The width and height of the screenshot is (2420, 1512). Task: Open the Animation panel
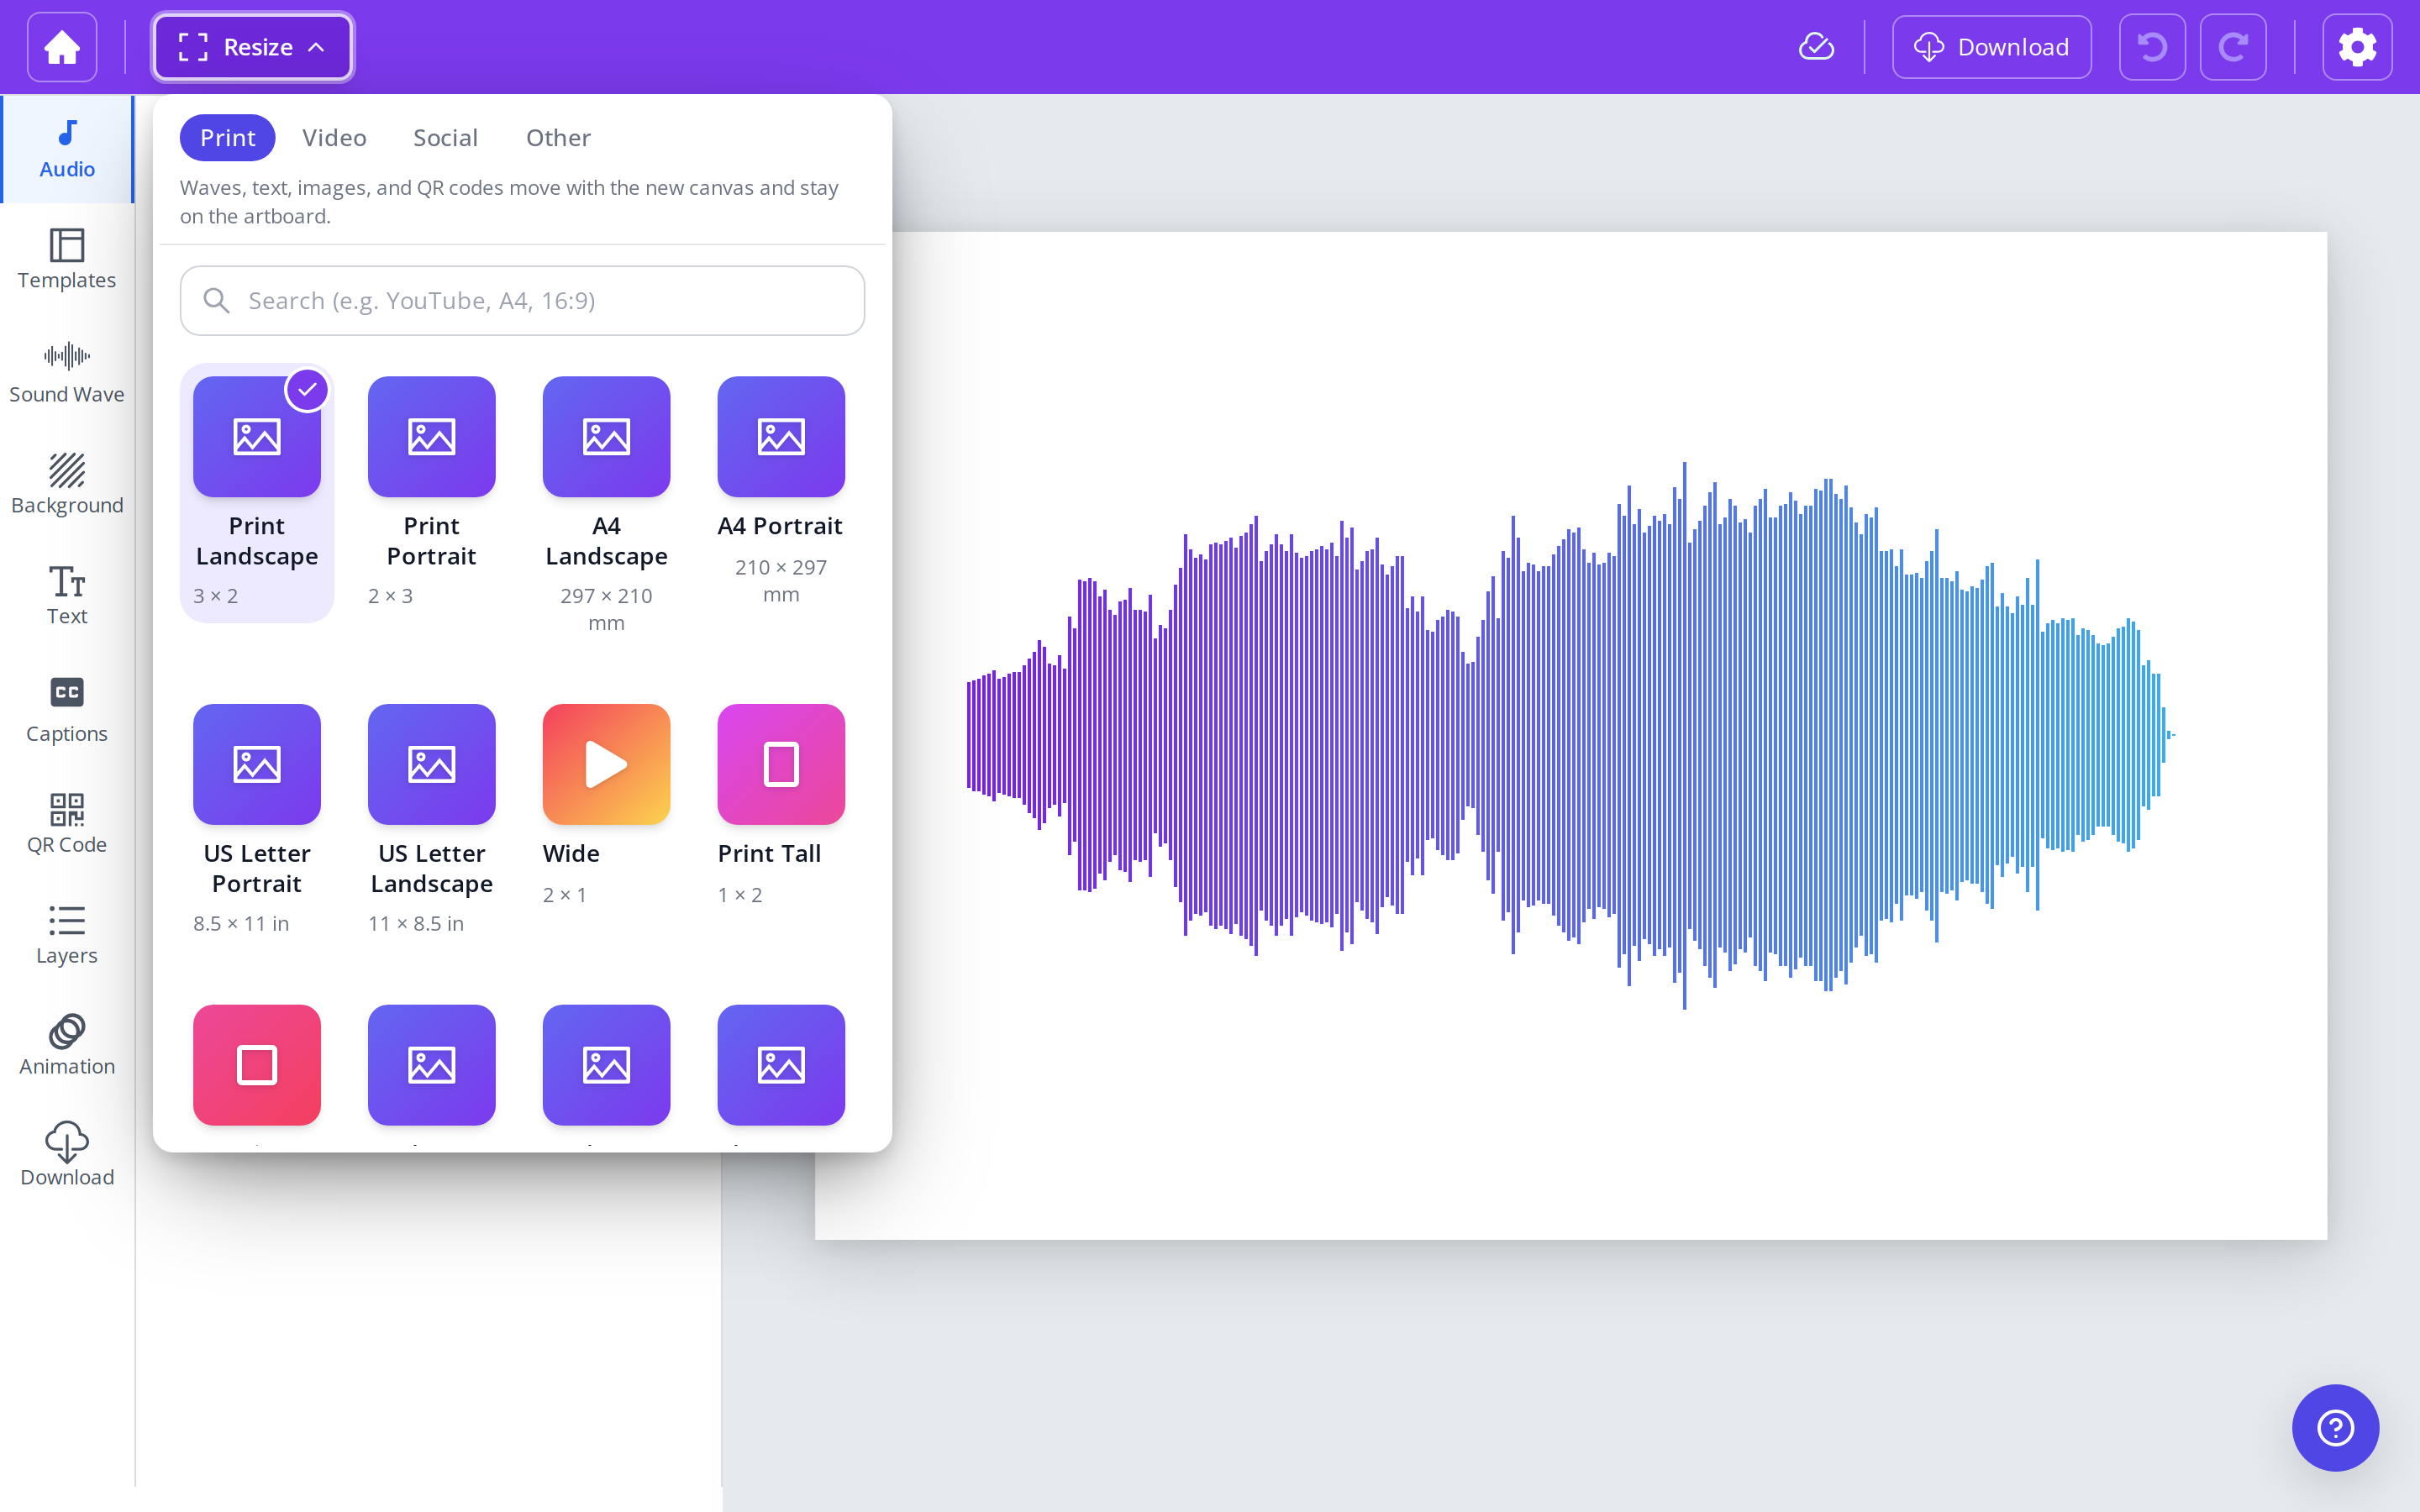point(67,1046)
